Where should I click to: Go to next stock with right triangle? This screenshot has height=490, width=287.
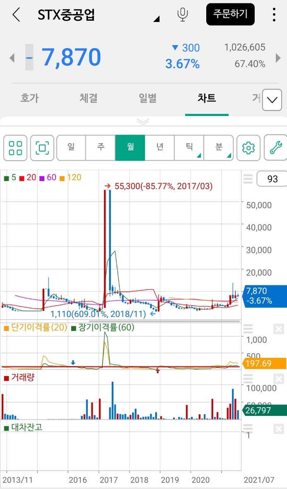point(278,58)
